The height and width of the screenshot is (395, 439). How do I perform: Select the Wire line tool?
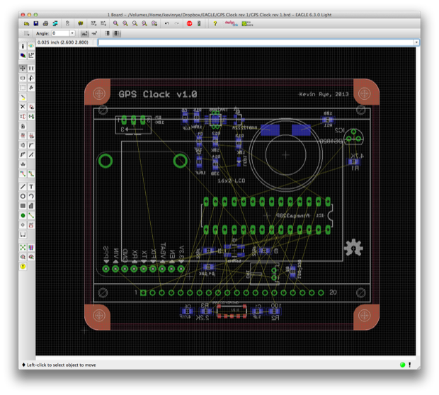click(x=23, y=187)
